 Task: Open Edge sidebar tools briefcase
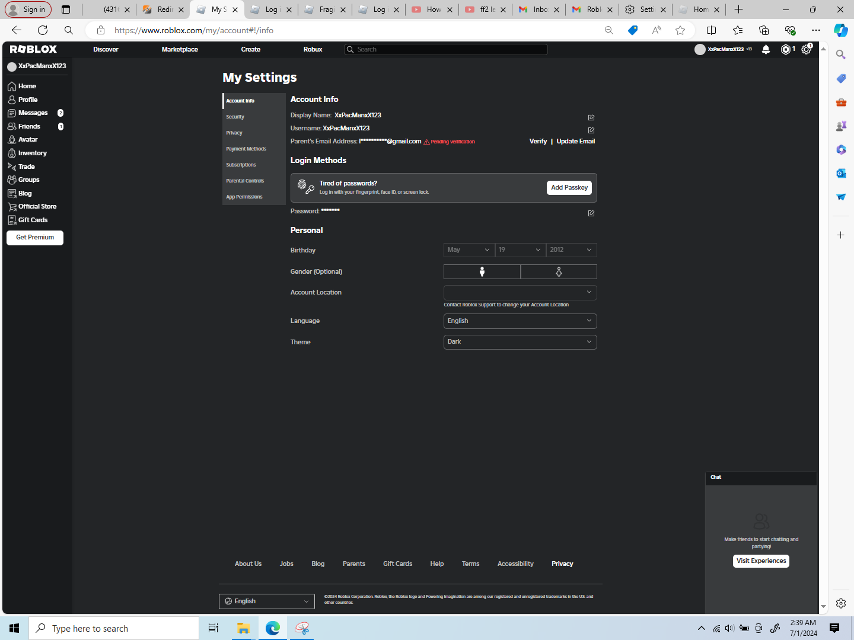pyautogui.click(x=841, y=102)
